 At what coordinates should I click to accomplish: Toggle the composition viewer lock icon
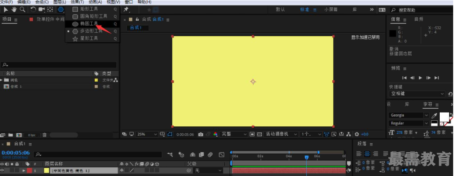coord(137,19)
